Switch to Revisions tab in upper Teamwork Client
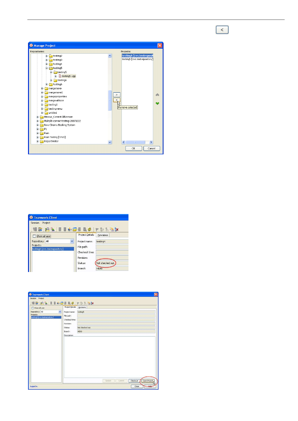 point(103,235)
